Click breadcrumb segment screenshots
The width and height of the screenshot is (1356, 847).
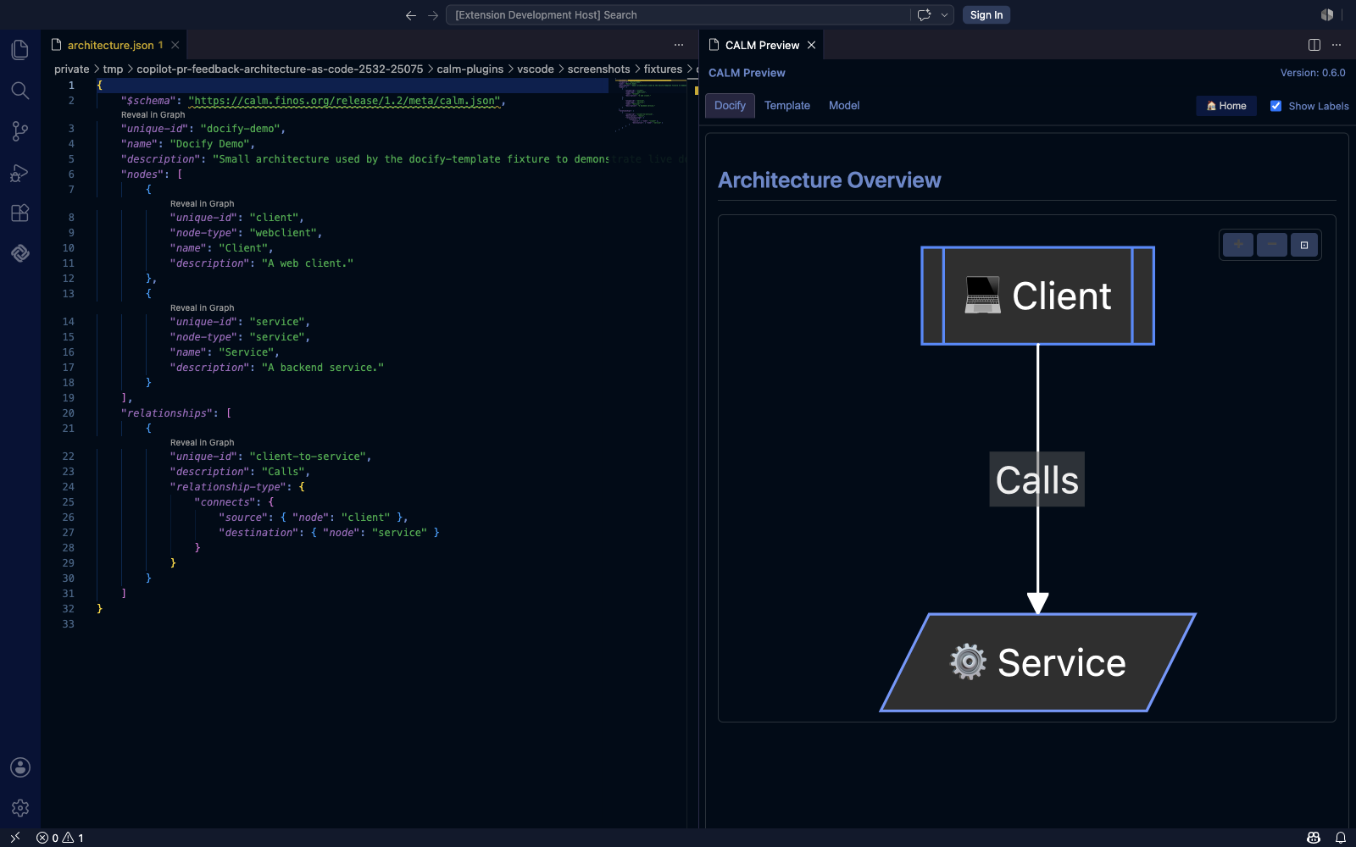(598, 69)
